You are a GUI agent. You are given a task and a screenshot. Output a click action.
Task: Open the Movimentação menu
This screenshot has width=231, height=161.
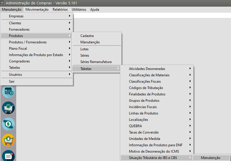click(x=37, y=10)
